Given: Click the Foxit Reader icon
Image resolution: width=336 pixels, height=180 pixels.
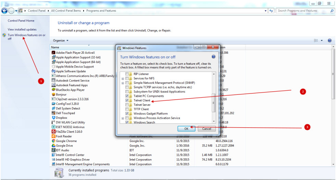Looking at the screenshot, I should tap(53, 136).
